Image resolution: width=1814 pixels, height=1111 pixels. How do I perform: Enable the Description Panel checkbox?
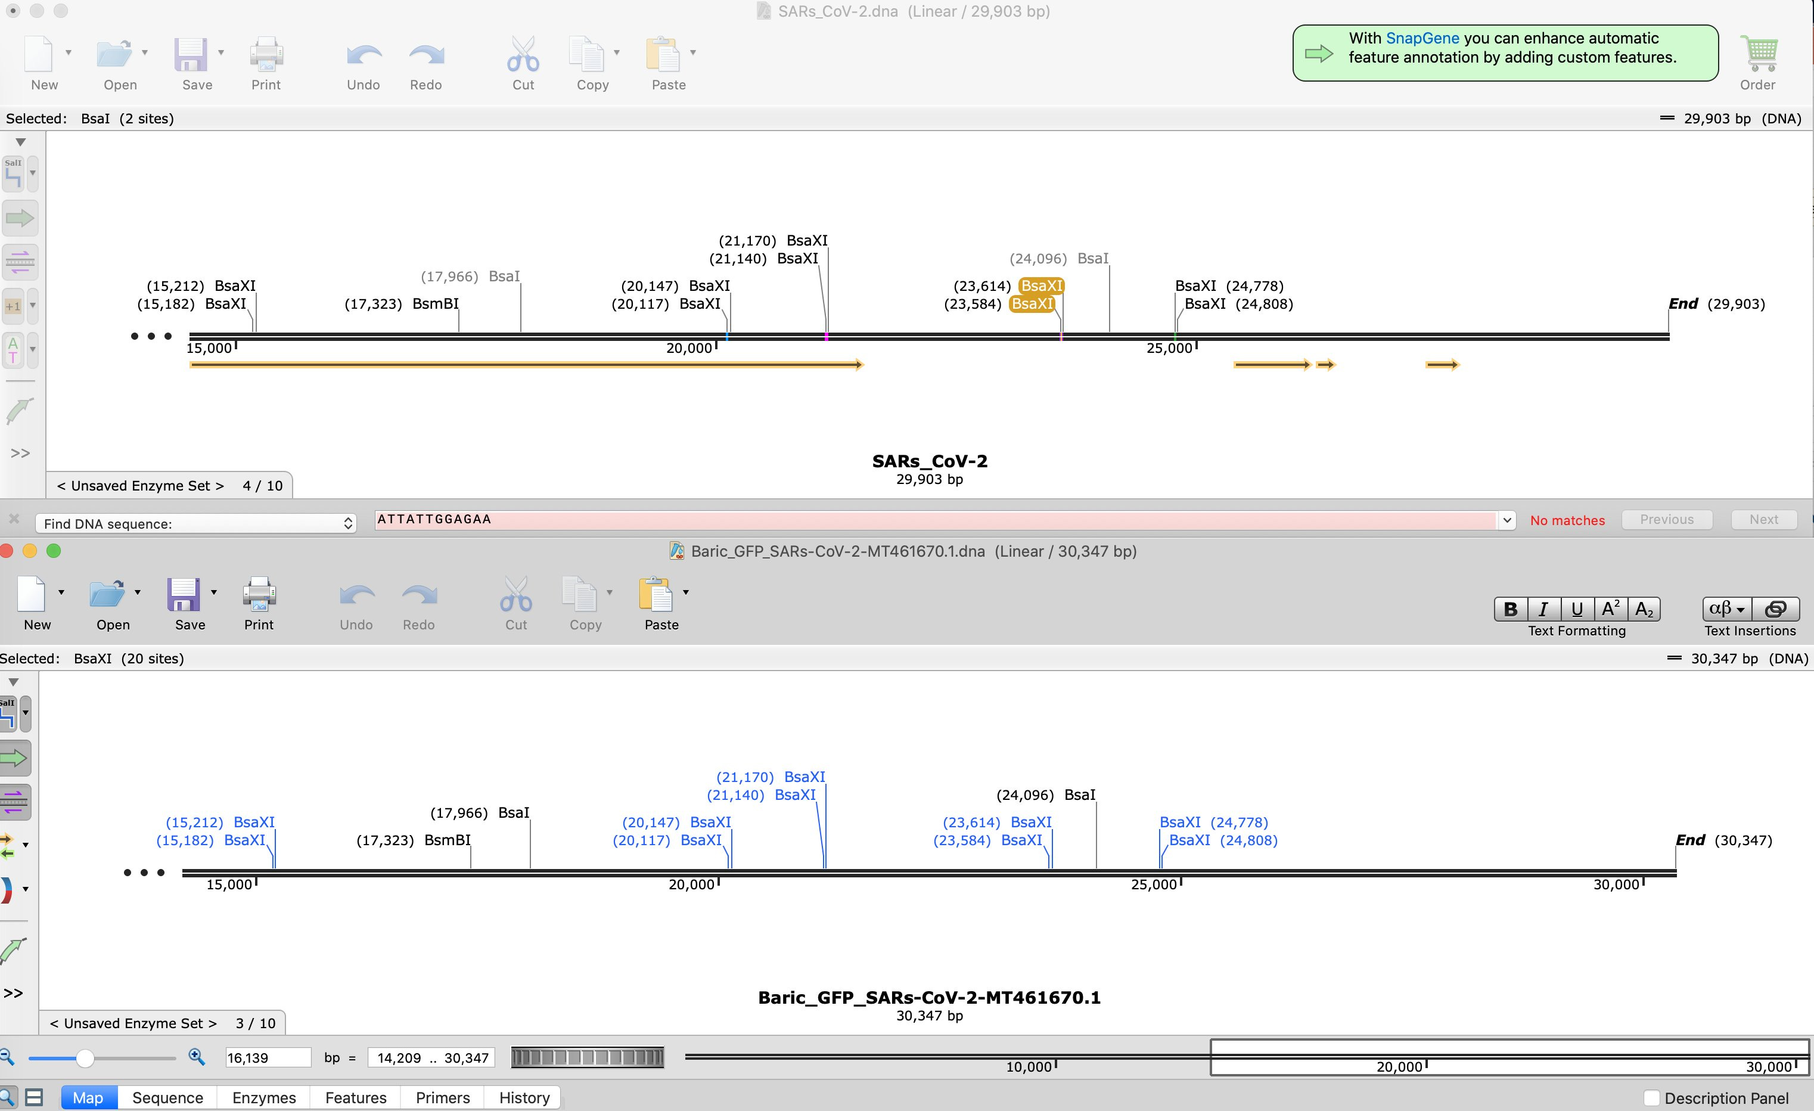(x=1651, y=1098)
